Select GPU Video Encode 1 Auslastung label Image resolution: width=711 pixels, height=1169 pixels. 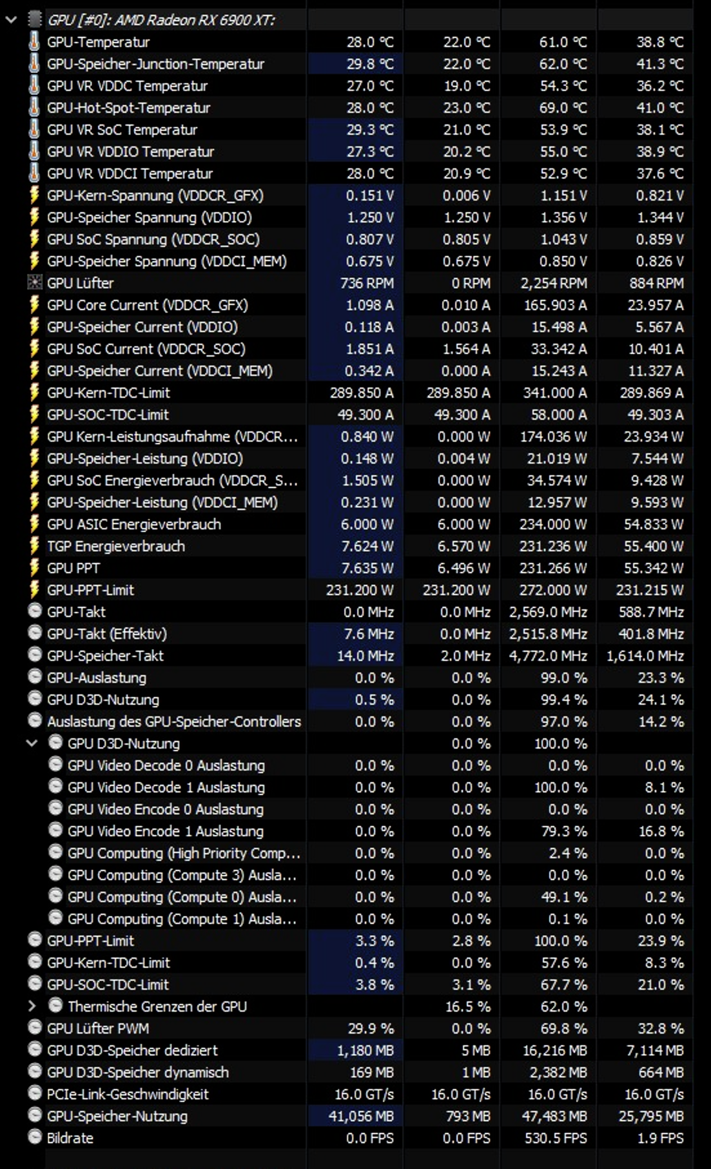pos(166,831)
